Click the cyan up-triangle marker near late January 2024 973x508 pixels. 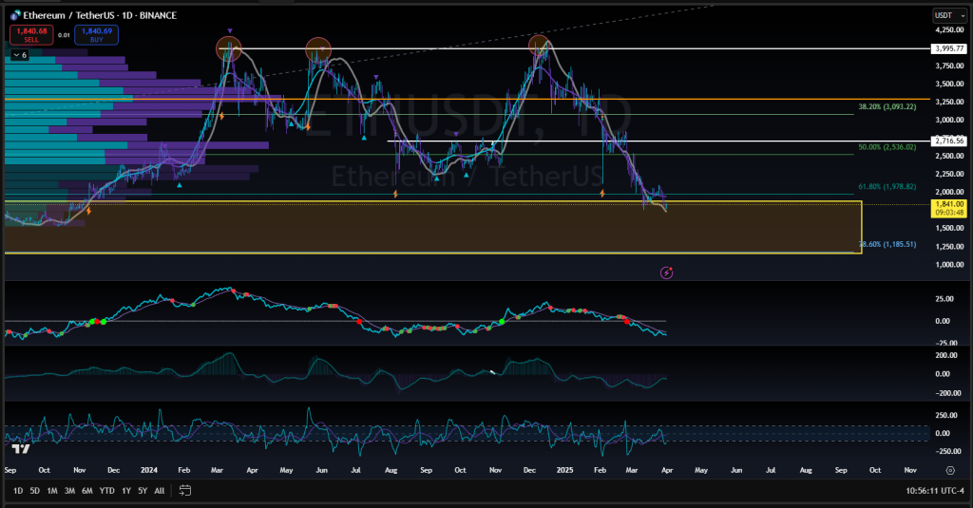pos(180,185)
